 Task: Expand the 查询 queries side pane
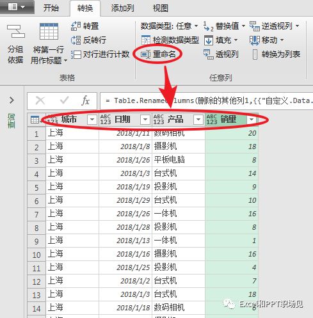[12, 100]
